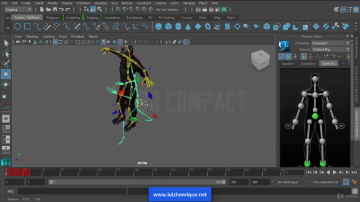Screen dimensions: 360x202
Task: Toggle the No Live Surface field
Action: click(167, 10)
